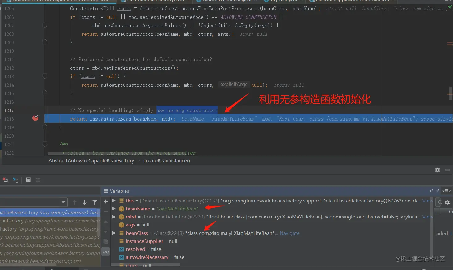Click the mbd parameter icon
453x270 pixels.
click(x=121, y=217)
